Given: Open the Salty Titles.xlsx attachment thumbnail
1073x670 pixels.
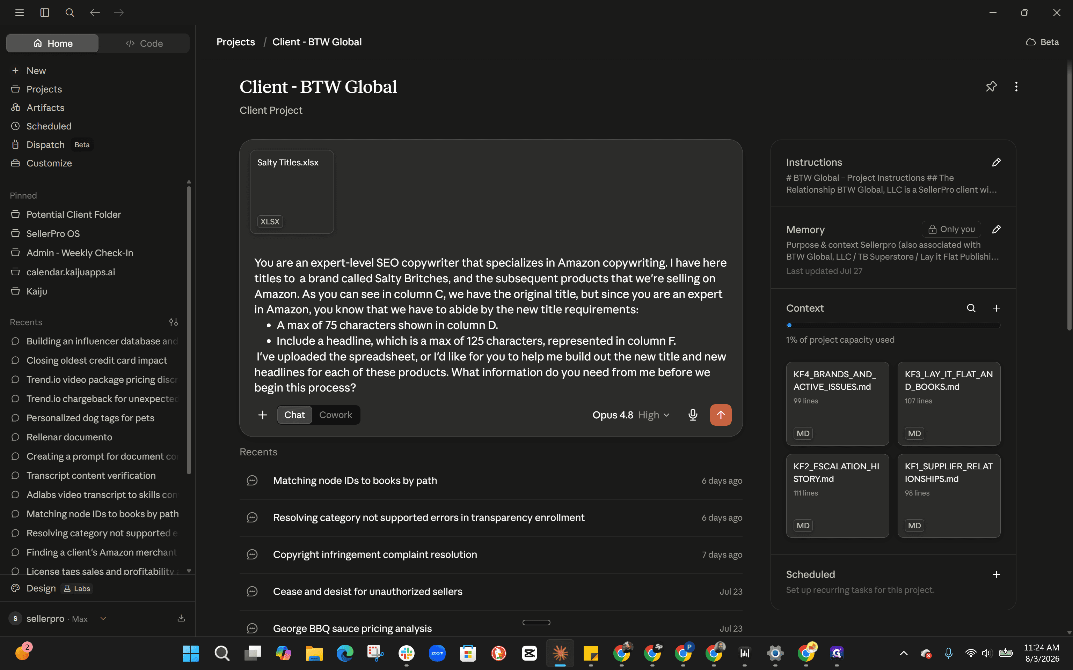Looking at the screenshot, I should tap(292, 192).
